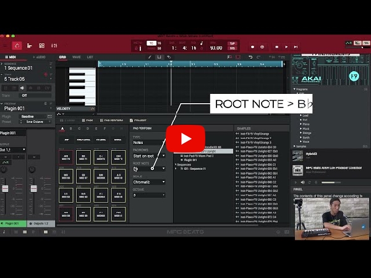Click the Overdub button in transport
The width and height of the screenshot is (371, 278).
262,47
